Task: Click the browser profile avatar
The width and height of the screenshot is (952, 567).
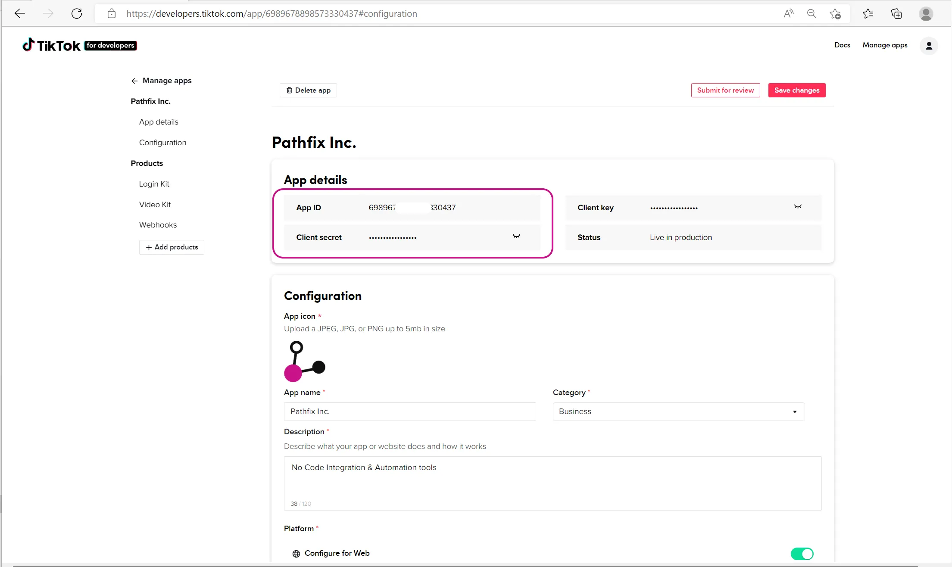Action: (926, 13)
